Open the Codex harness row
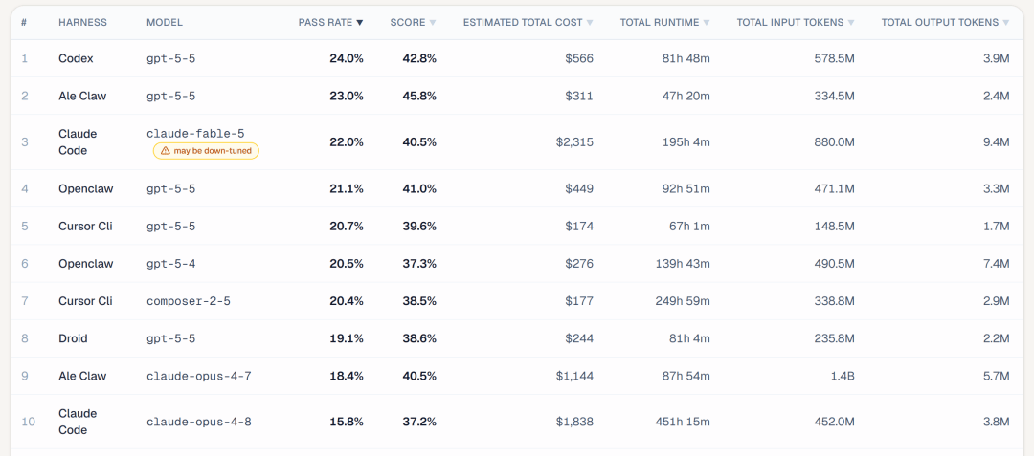The image size is (1034, 456). [x=76, y=58]
